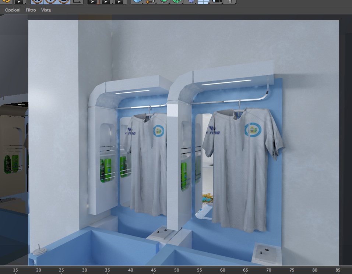
Task: Select the spline pen tool icon
Action: 150,1
